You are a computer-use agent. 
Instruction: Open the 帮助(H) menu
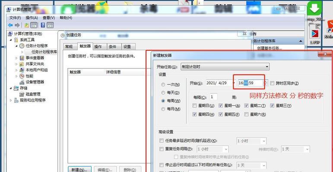pyautogui.click(x=66, y=18)
